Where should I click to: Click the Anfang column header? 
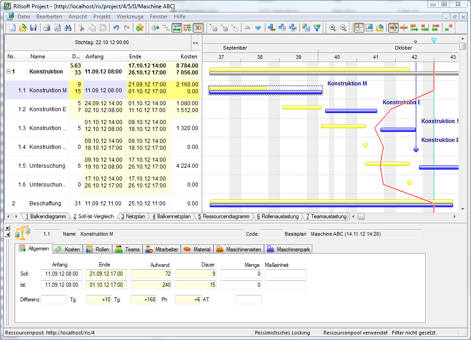(x=104, y=57)
